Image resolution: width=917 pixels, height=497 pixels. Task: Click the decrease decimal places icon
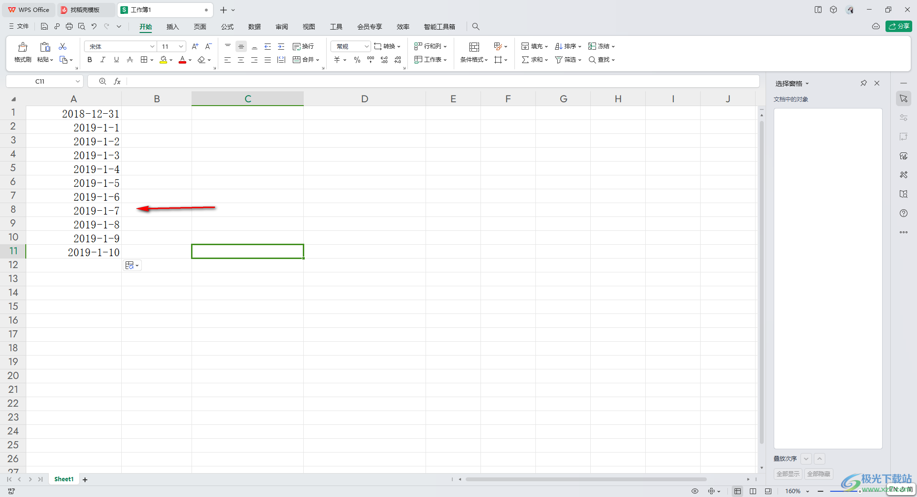[398, 60]
